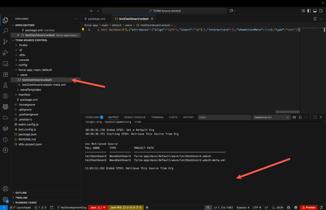
Task: Open the Run and Debug view
Action: coord(5,53)
